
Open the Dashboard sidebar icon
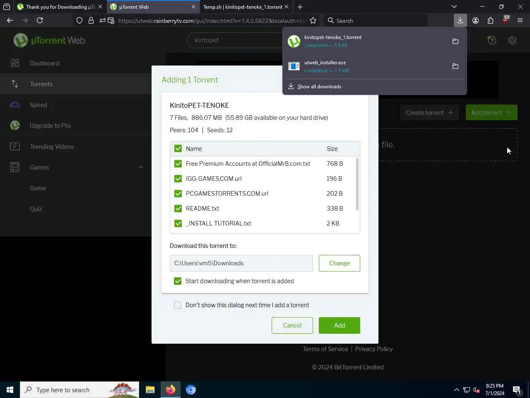pyautogui.click(x=15, y=63)
